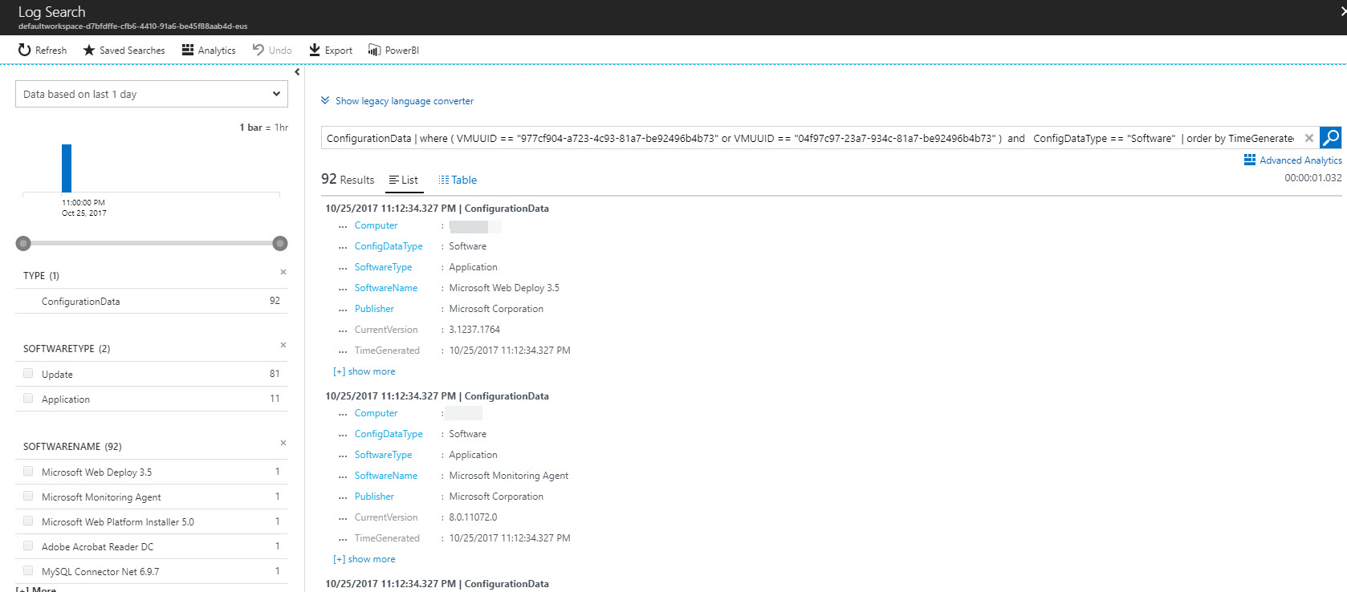Check Microsoft Monitoring Agent filter
1347x592 pixels.
pyautogui.click(x=28, y=496)
